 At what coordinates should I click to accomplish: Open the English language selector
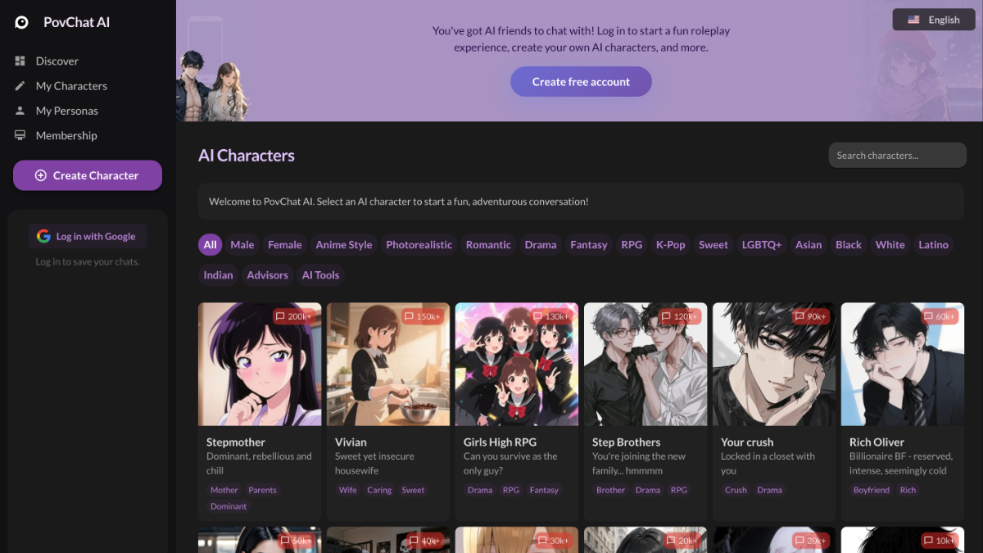[933, 19]
